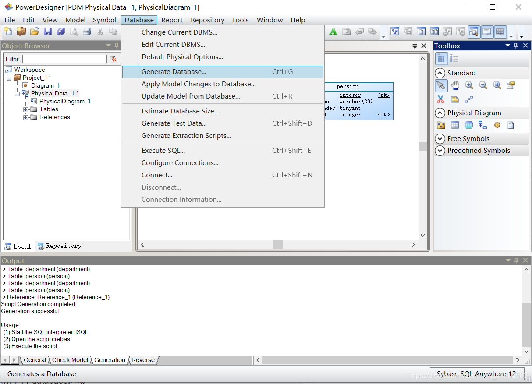This screenshot has height=384, width=532.
Task: Open the Symbol menu
Action: [x=105, y=20]
